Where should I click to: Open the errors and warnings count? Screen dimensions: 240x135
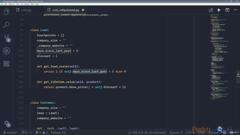tap(42, 132)
